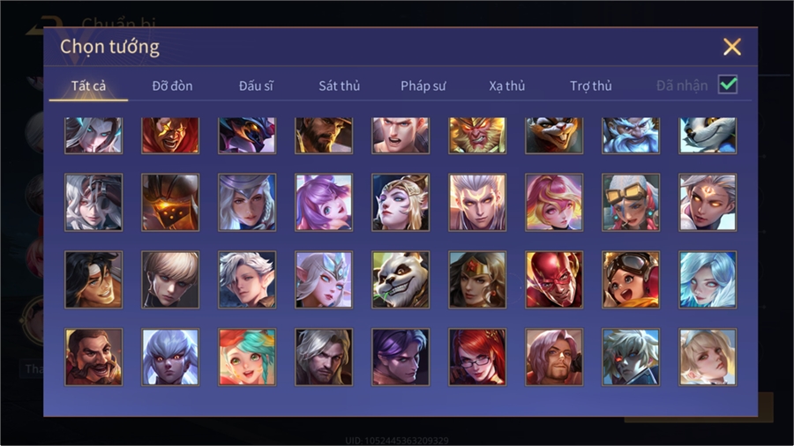Image resolution: width=794 pixels, height=446 pixels.
Task: Open the Trợ thủ tab
Action: [x=591, y=86]
